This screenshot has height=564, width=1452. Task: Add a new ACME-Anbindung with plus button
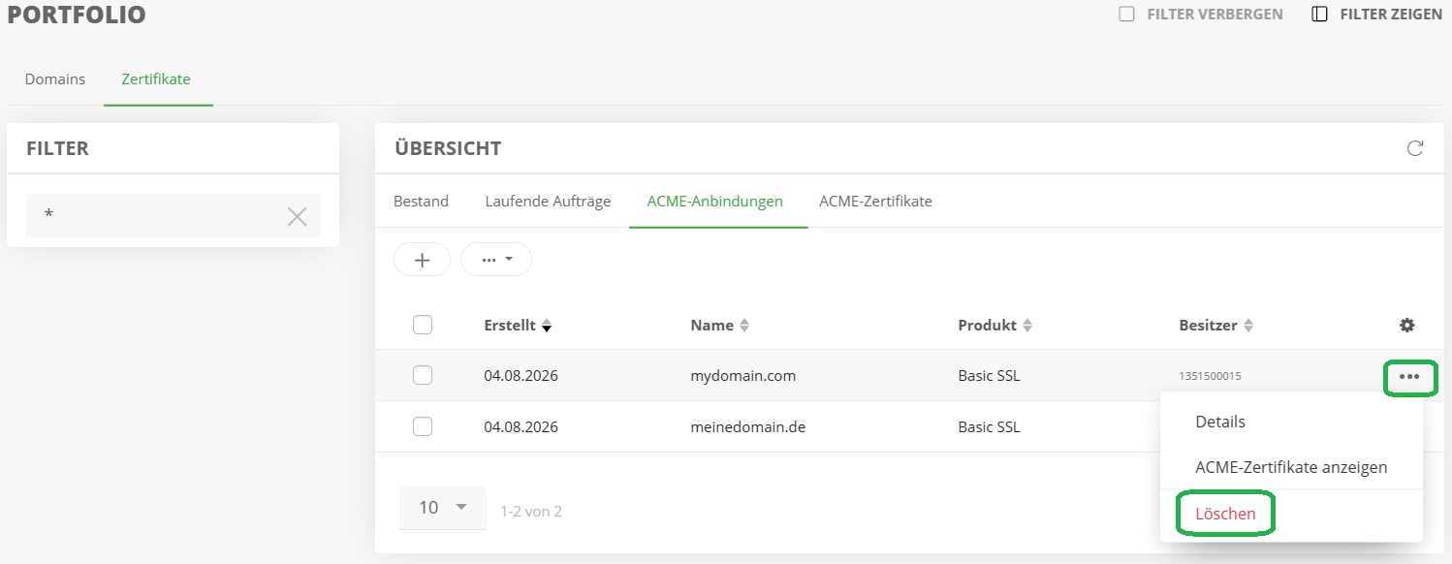(422, 260)
